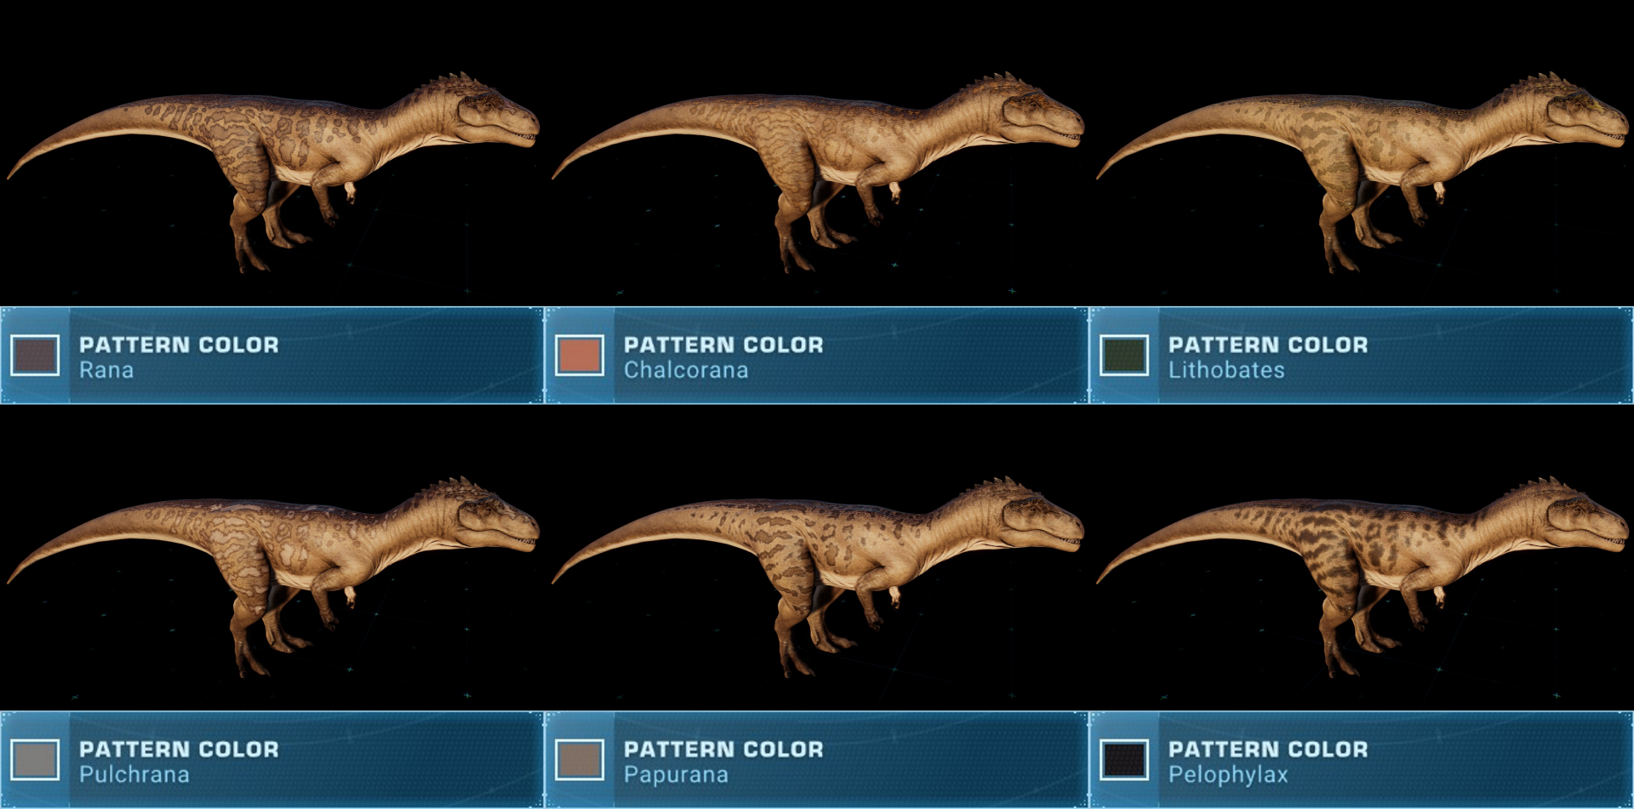Select the Rana dinosaur preview
Image resolution: width=1634 pixels, height=809 pixels.
pyautogui.click(x=272, y=172)
